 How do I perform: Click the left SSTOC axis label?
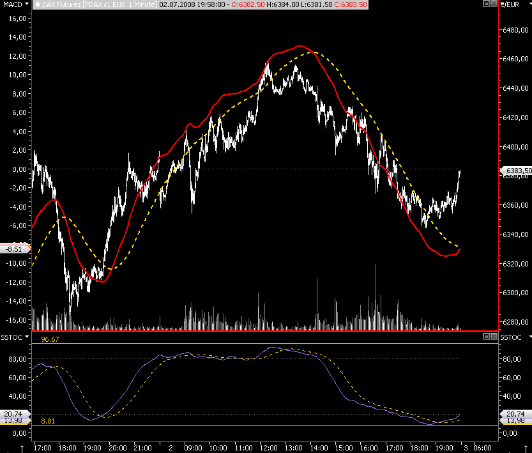(x=11, y=337)
